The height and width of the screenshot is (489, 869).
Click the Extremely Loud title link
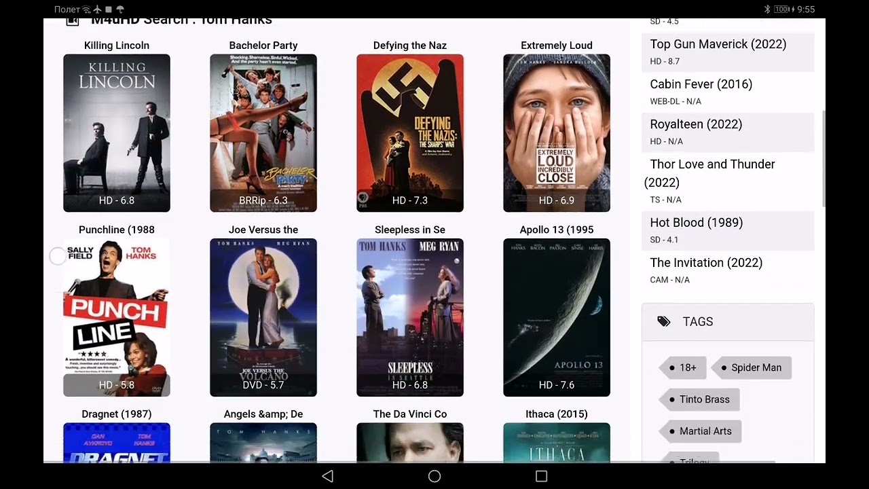pos(557,46)
